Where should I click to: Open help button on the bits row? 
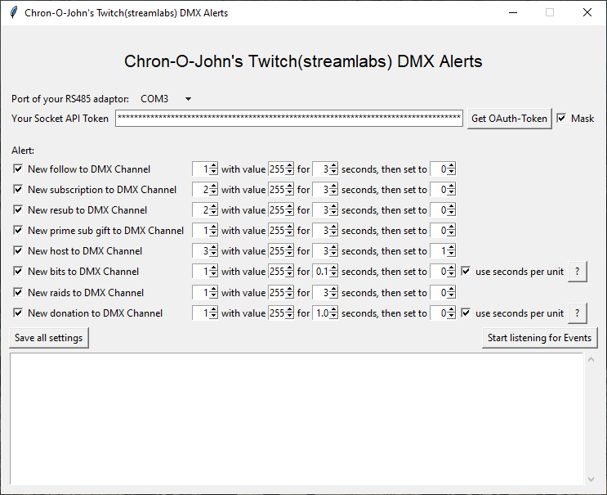pos(578,272)
